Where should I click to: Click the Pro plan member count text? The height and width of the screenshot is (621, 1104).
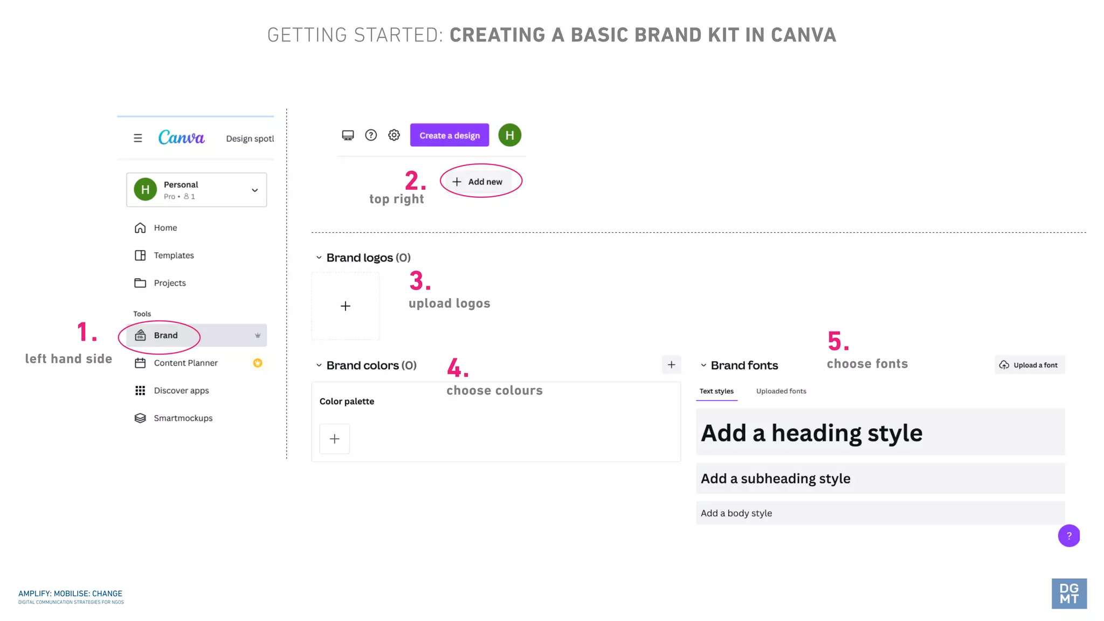[x=180, y=197]
